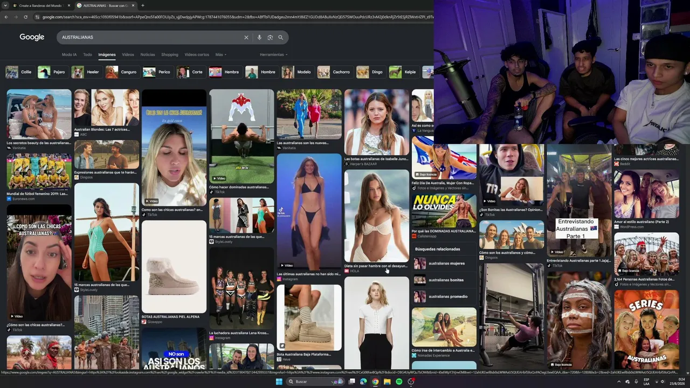Select the Imágenes tab
This screenshot has width=690, height=388.
107,54
